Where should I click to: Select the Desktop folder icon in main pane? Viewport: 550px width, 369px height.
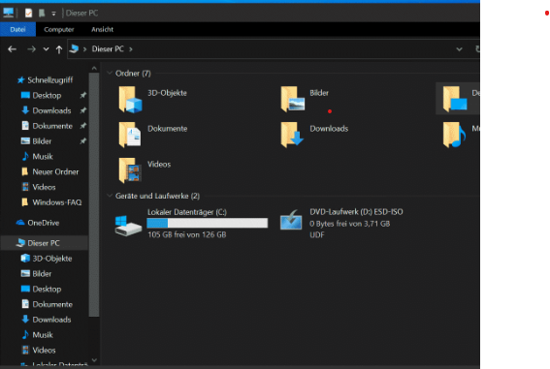pos(455,100)
